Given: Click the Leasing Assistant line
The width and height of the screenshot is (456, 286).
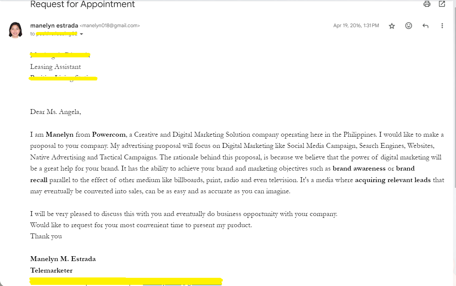Looking at the screenshot, I should [56, 67].
